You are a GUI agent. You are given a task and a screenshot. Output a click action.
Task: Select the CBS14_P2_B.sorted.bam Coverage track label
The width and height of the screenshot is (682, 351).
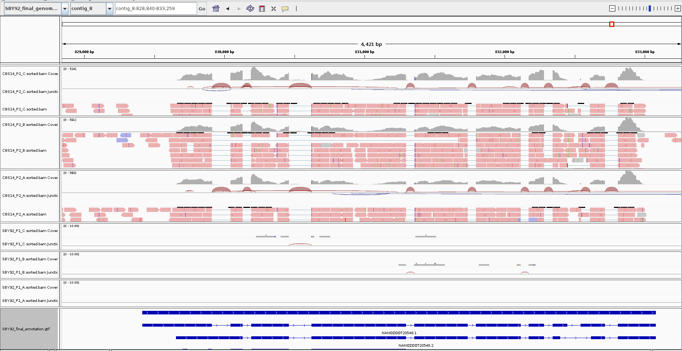(30, 125)
